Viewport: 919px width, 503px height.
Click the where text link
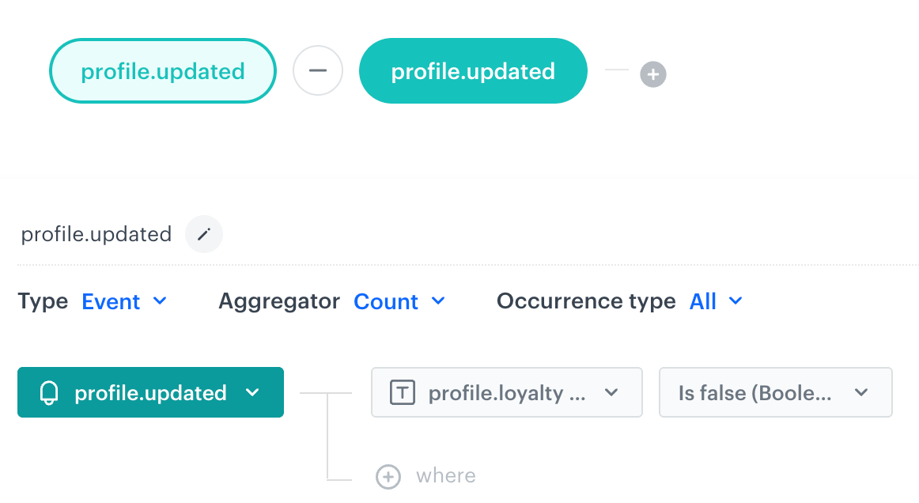point(446,476)
